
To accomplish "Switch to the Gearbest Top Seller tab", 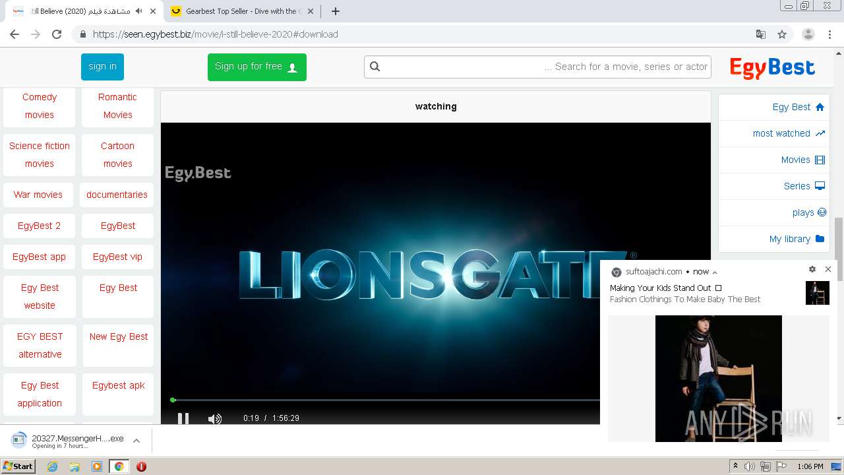I will pos(243,11).
